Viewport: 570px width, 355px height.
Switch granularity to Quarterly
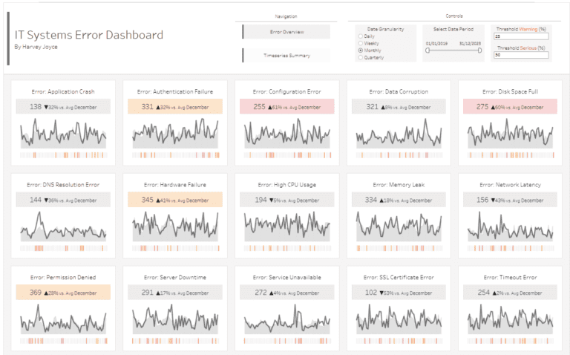coord(361,57)
